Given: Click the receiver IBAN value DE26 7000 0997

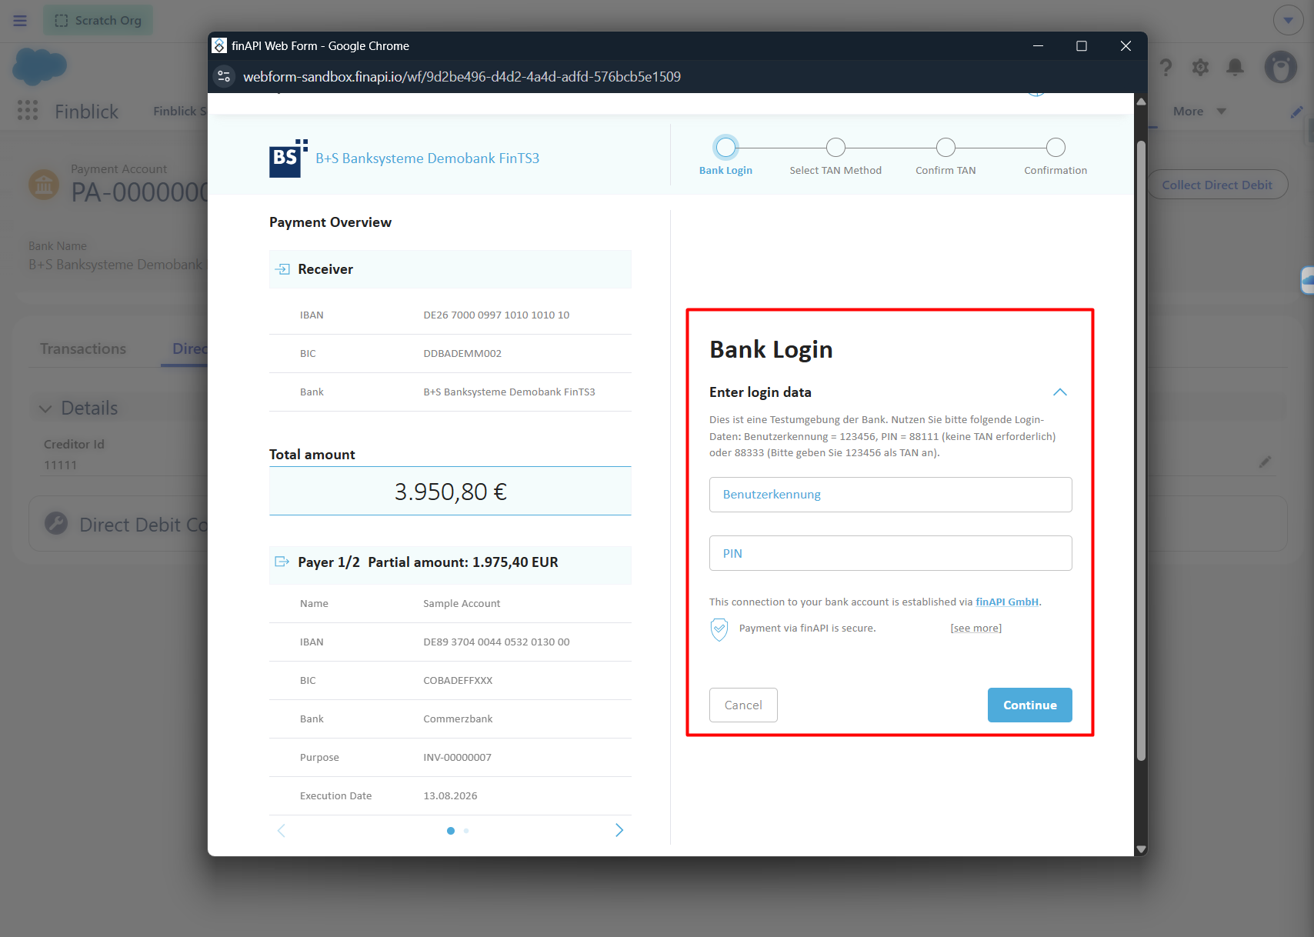Looking at the screenshot, I should pyautogui.click(x=496, y=315).
